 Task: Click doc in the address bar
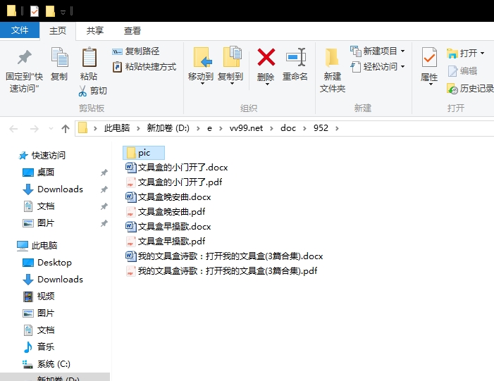click(x=288, y=128)
